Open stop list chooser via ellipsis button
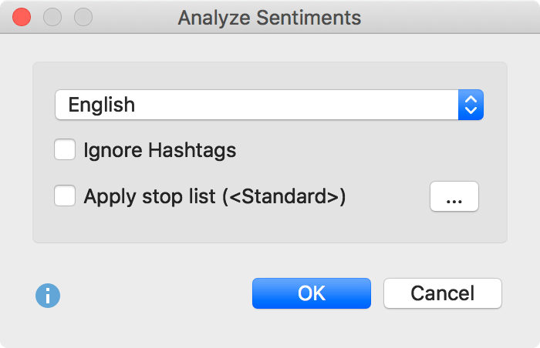The image size is (540, 348). click(x=454, y=196)
